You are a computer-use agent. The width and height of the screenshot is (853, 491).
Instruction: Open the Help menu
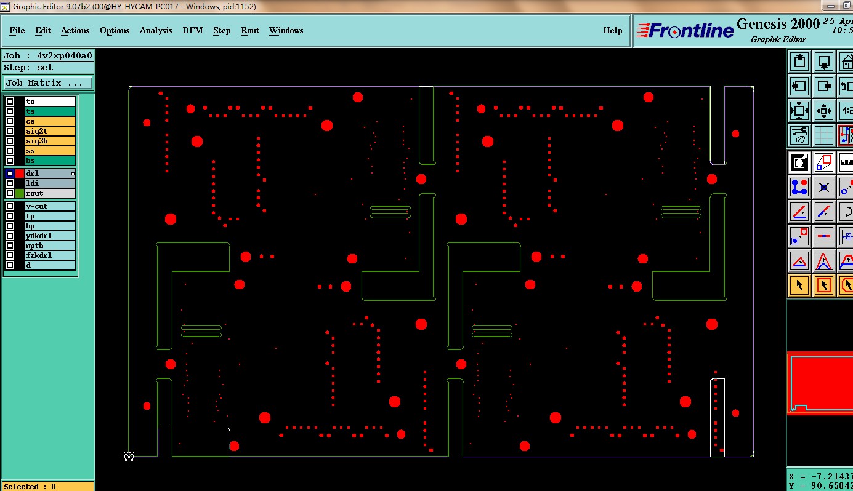[x=613, y=30]
